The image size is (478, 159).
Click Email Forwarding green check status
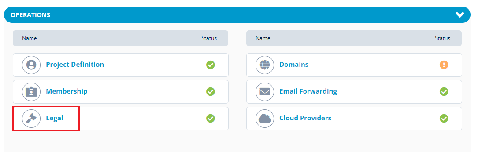click(x=444, y=91)
